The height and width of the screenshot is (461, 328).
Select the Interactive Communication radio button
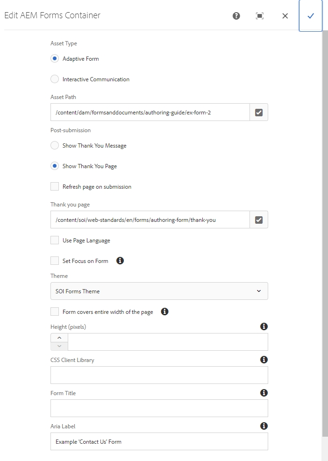tap(55, 79)
